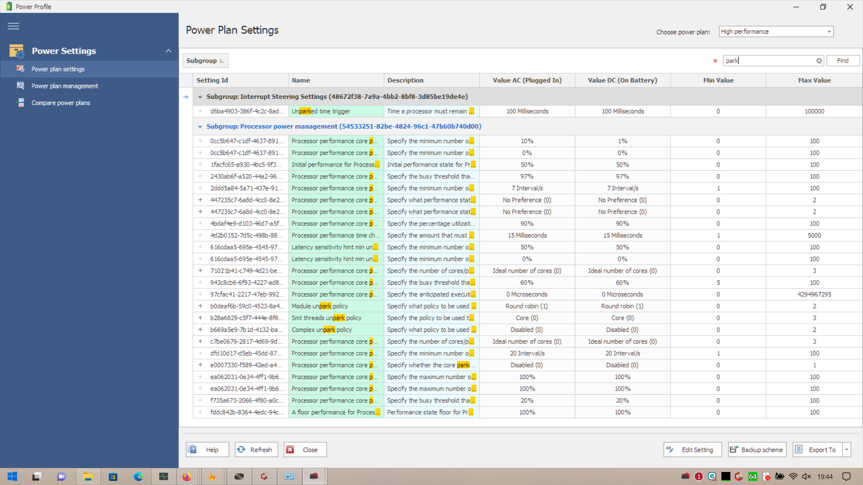Screen dimensions: 863x485
Task: Click the '0 Microseconds' DC value cell
Action: [623, 294]
